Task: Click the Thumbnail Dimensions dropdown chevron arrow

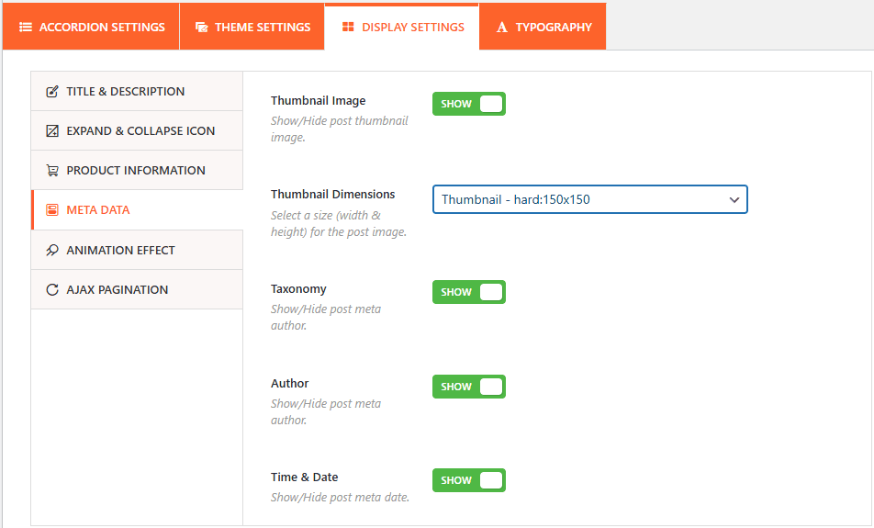Action: [734, 199]
